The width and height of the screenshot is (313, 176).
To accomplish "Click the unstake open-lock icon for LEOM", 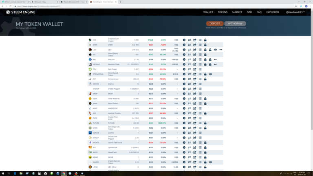I will 205,167.
